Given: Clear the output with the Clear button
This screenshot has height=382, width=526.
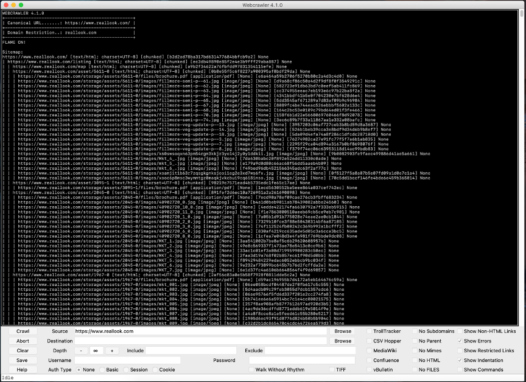Looking at the screenshot, I should [x=23, y=351].
